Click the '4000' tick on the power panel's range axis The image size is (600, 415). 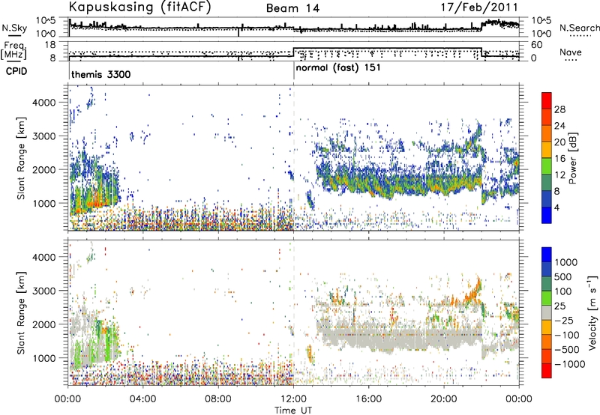click(x=44, y=103)
